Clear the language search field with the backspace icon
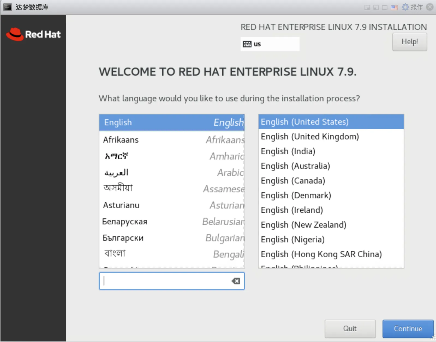The image size is (436, 342). point(236,281)
